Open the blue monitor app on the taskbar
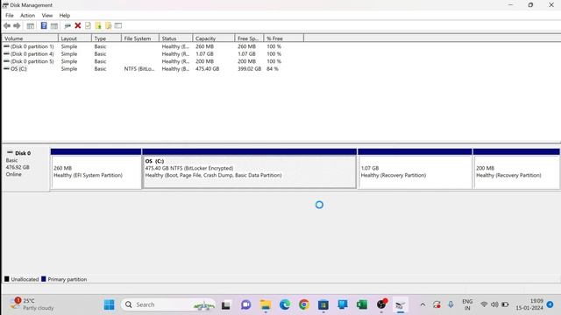The height and width of the screenshot is (315, 561). point(343,305)
